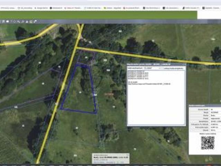Click the parcel information panel title bar
Screen dimensions: 221x166
pyautogui.click(x=205, y=105)
